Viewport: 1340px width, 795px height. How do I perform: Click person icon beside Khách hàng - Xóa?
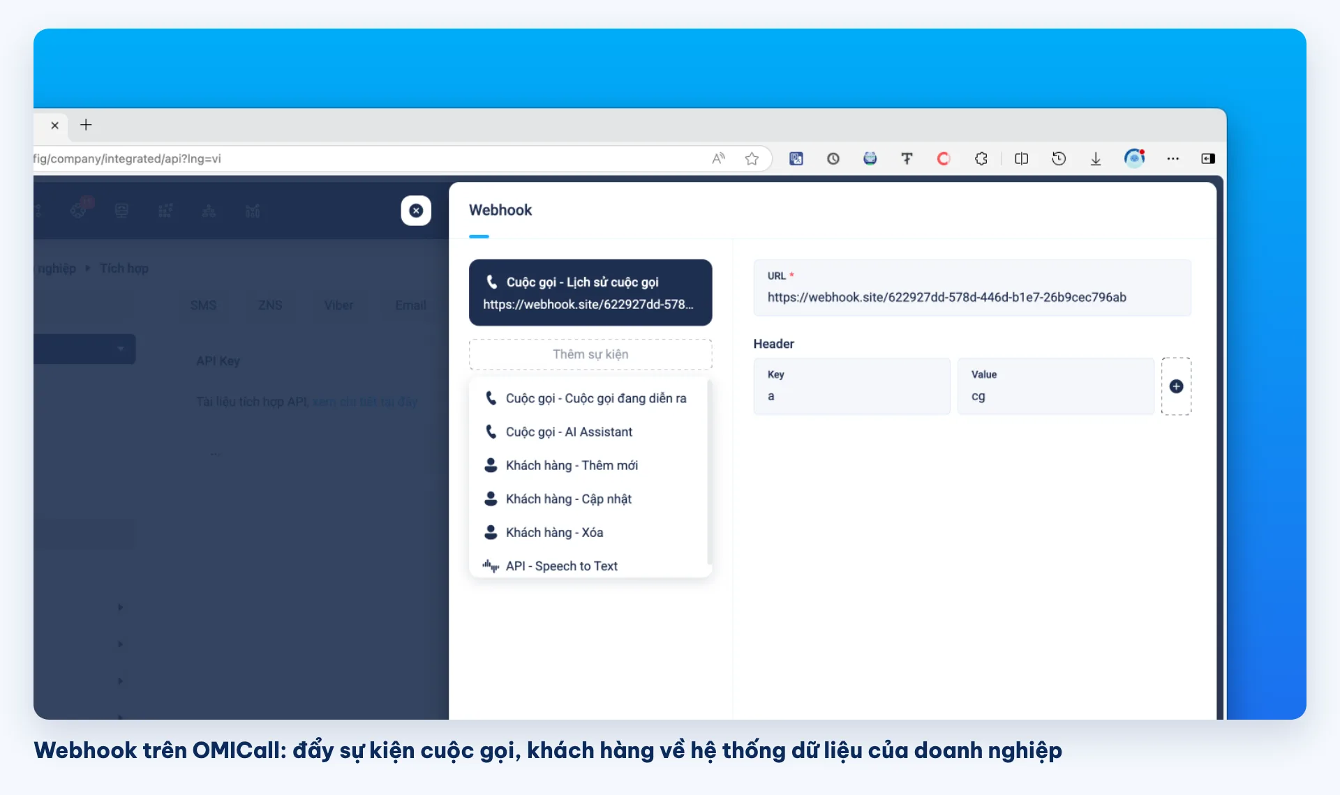point(491,532)
